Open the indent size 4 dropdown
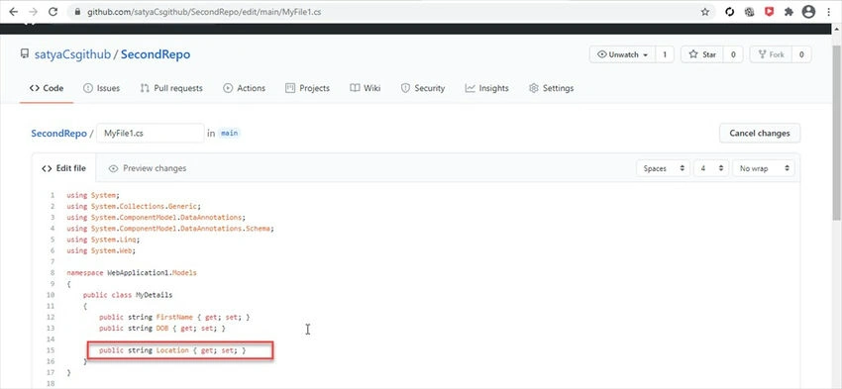 711,168
